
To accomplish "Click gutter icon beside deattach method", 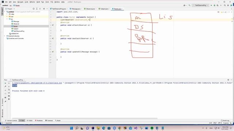I will pos(53,39).
